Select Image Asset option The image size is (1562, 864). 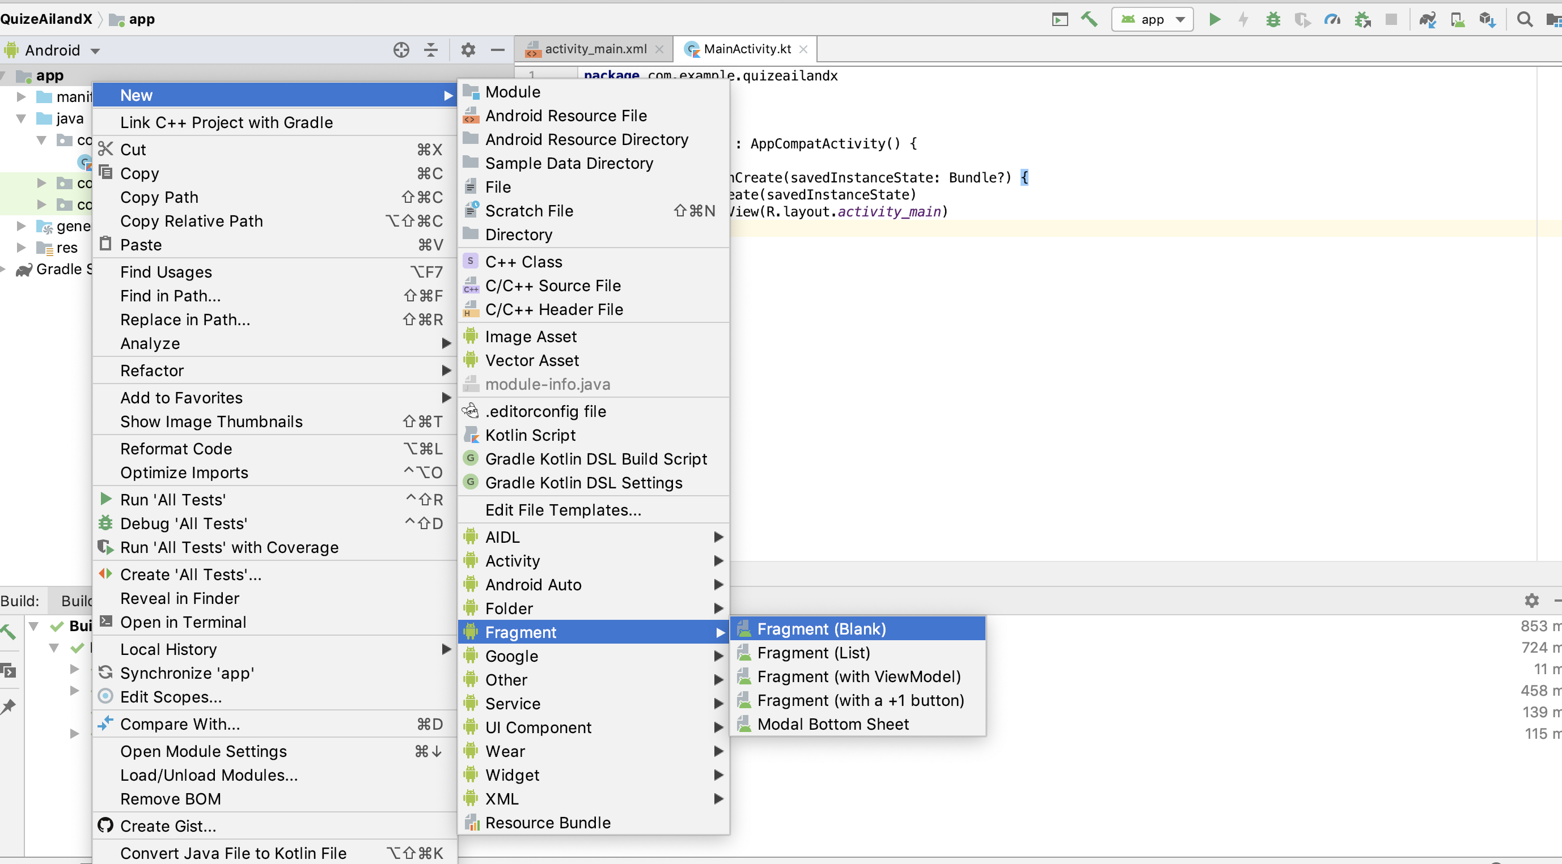(x=594, y=337)
